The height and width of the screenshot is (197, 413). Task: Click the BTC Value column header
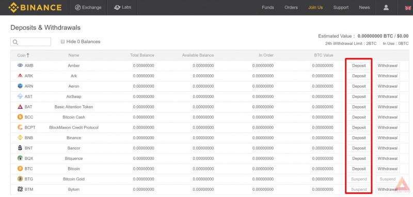[x=324, y=55]
